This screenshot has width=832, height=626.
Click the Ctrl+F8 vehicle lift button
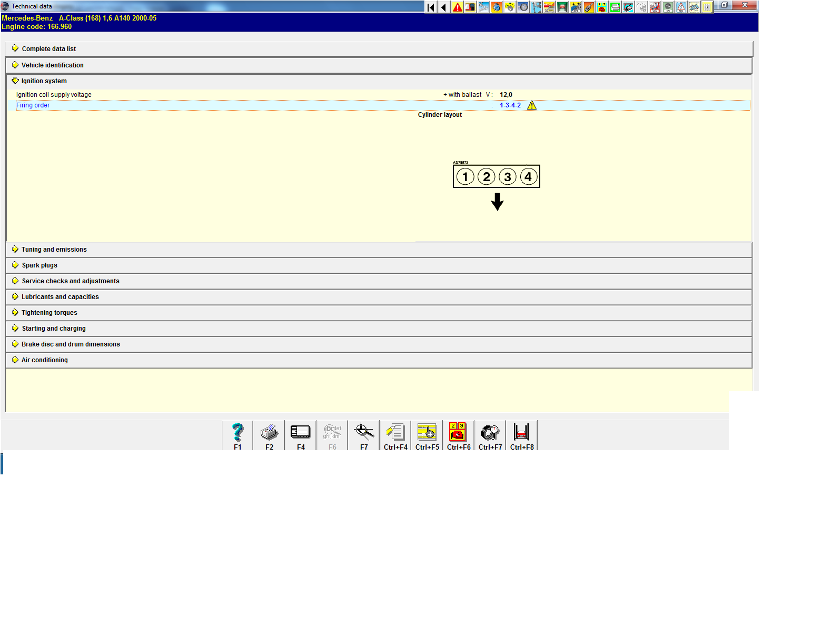click(522, 435)
